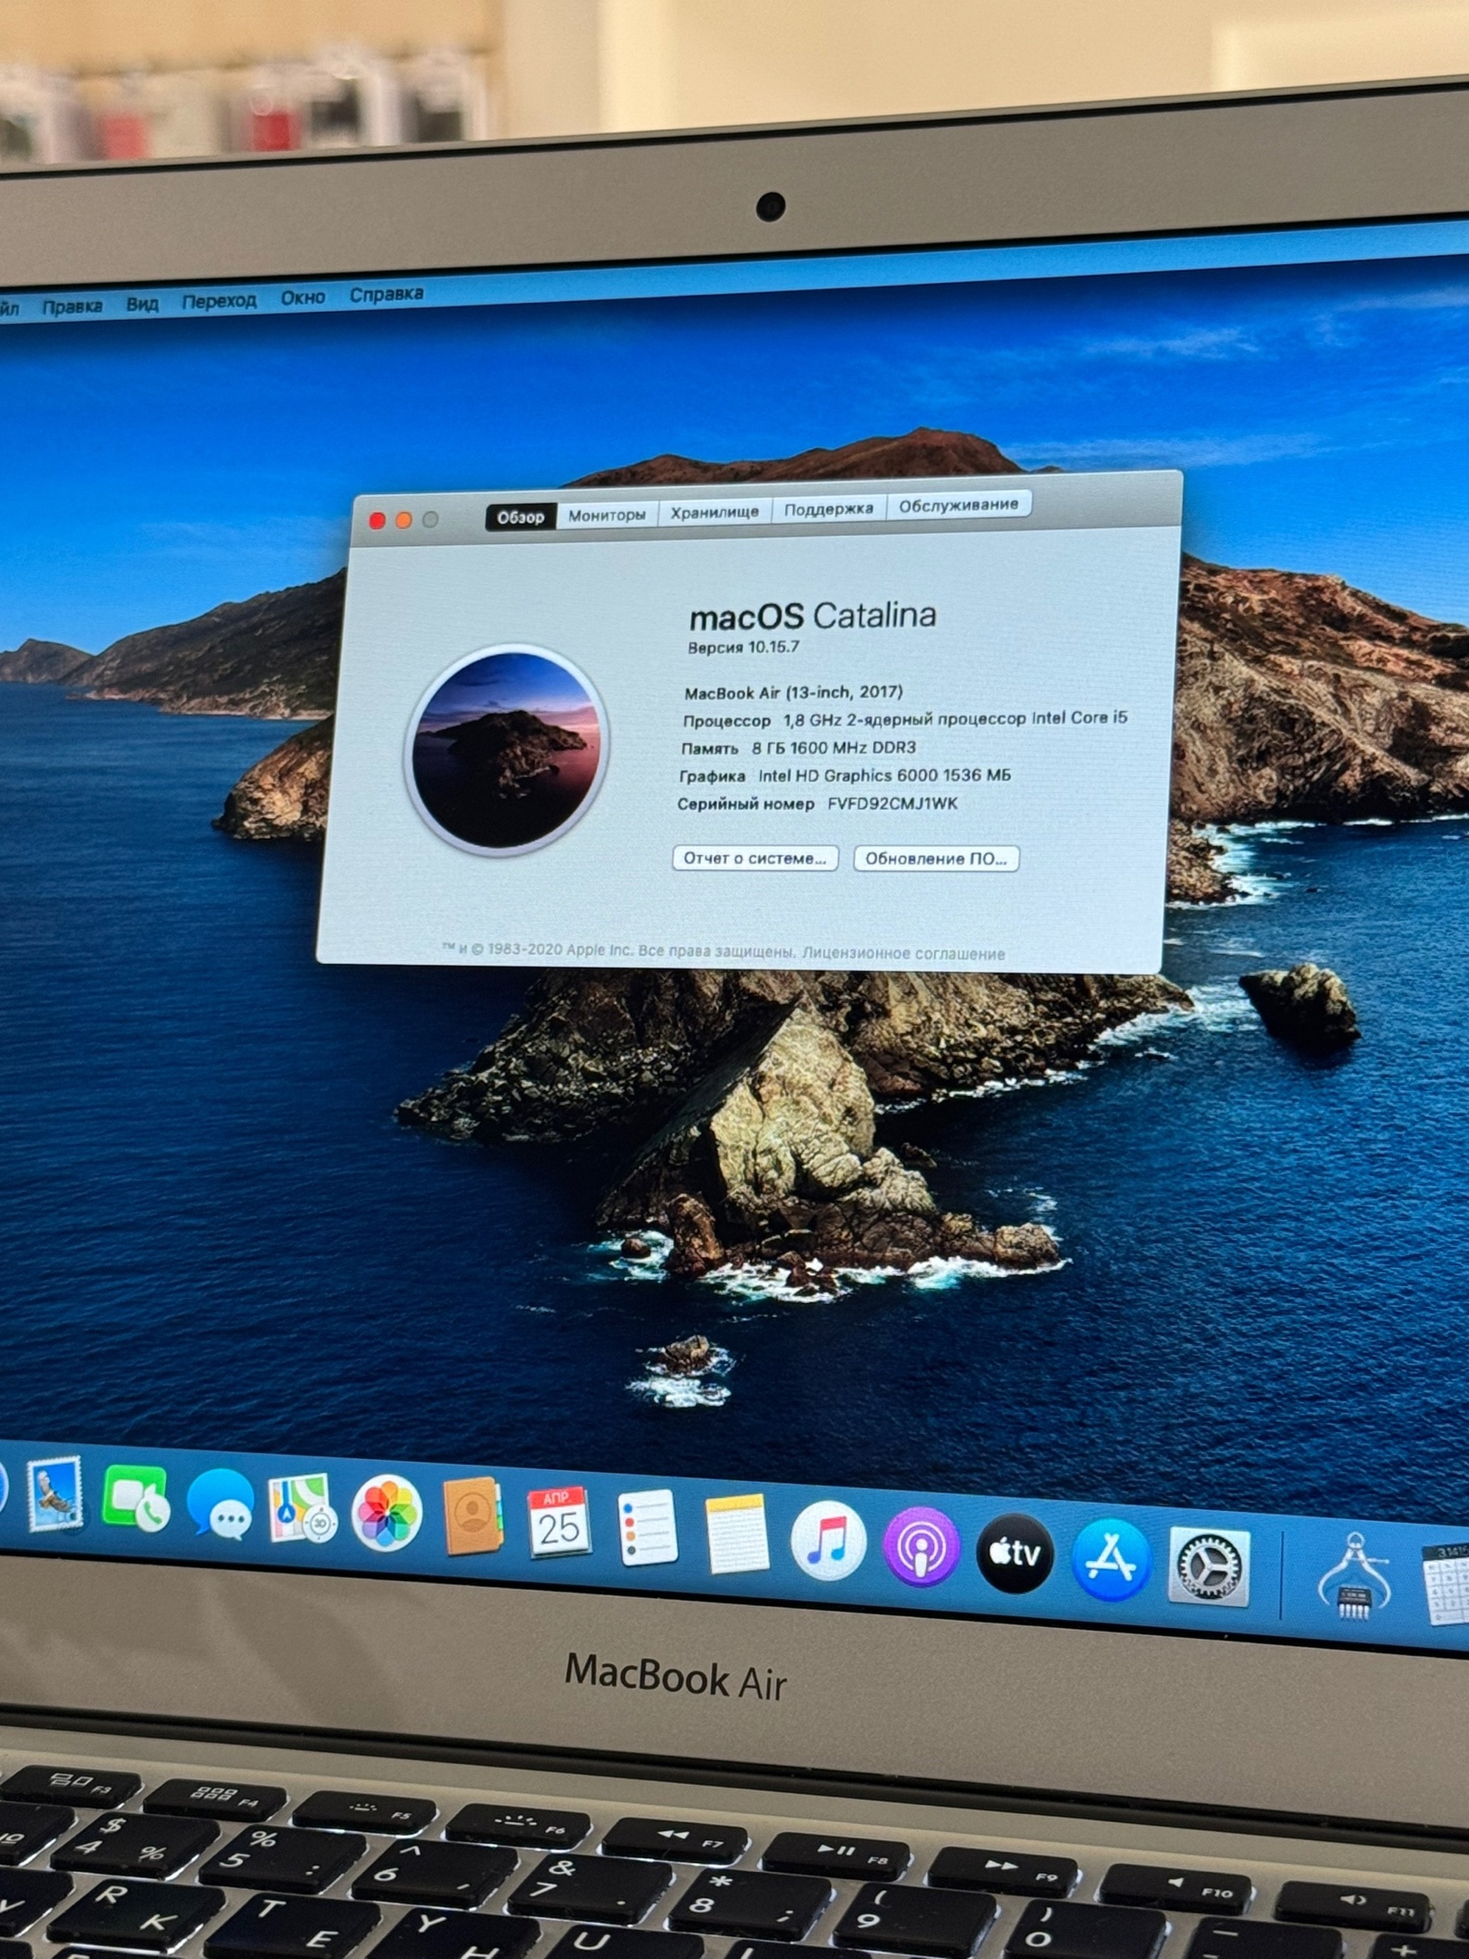Viewport: 1469px width, 1959px height.
Task: Open System Information chip icon in Dock
Action: pyautogui.click(x=1355, y=1577)
